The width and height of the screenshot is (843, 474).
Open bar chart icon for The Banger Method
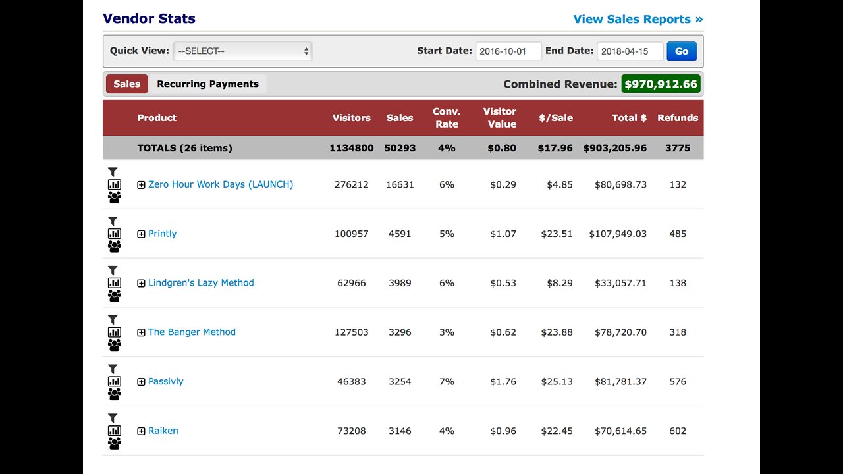[x=114, y=332]
